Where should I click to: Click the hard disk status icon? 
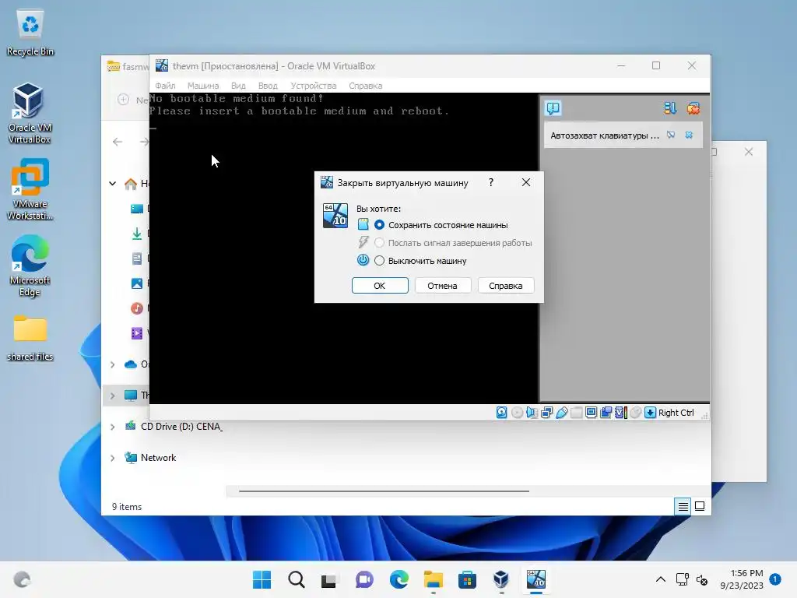502,413
